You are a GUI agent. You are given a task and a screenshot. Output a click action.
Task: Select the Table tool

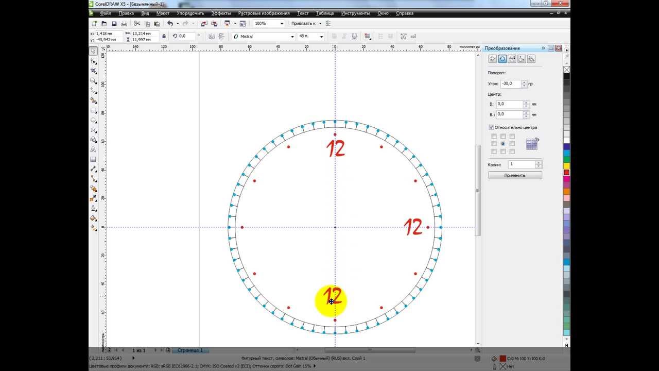(93, 159)
